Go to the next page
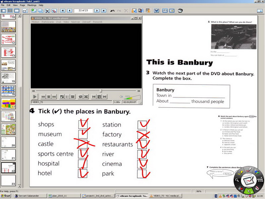Viewport: 265px width, 199px height. tap(97, 11)
